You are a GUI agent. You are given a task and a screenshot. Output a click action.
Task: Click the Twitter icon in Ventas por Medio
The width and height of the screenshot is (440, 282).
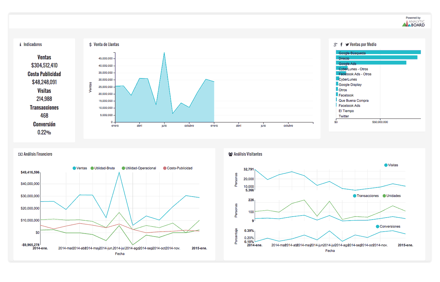pyautogui.click(x=347, y=44)
